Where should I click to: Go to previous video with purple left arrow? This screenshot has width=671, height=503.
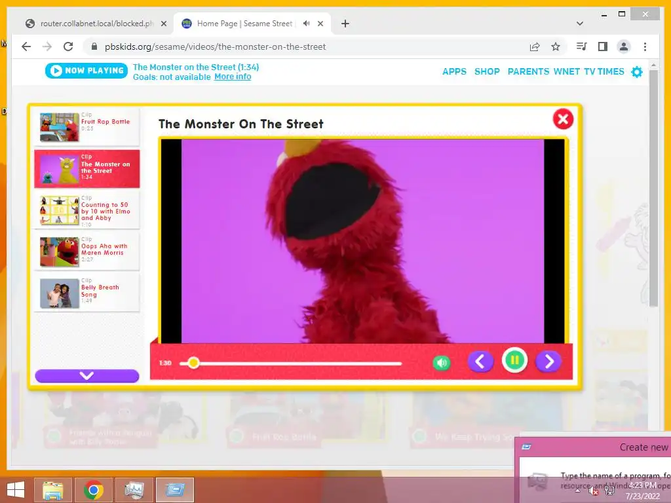click(480, 362)
